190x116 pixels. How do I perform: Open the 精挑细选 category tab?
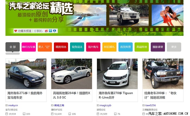point(61,47)
